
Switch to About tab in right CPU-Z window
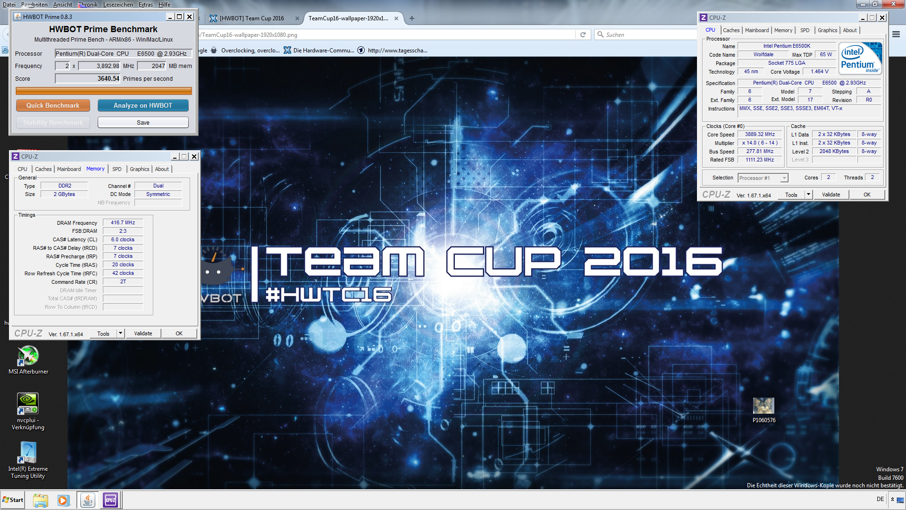[850, 30]
